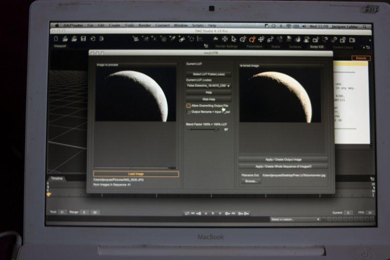The width and height of the screenshot is (390, 260).
Task: Click the orange Execute button in Script IDE
Action: (x=361, y=58)
